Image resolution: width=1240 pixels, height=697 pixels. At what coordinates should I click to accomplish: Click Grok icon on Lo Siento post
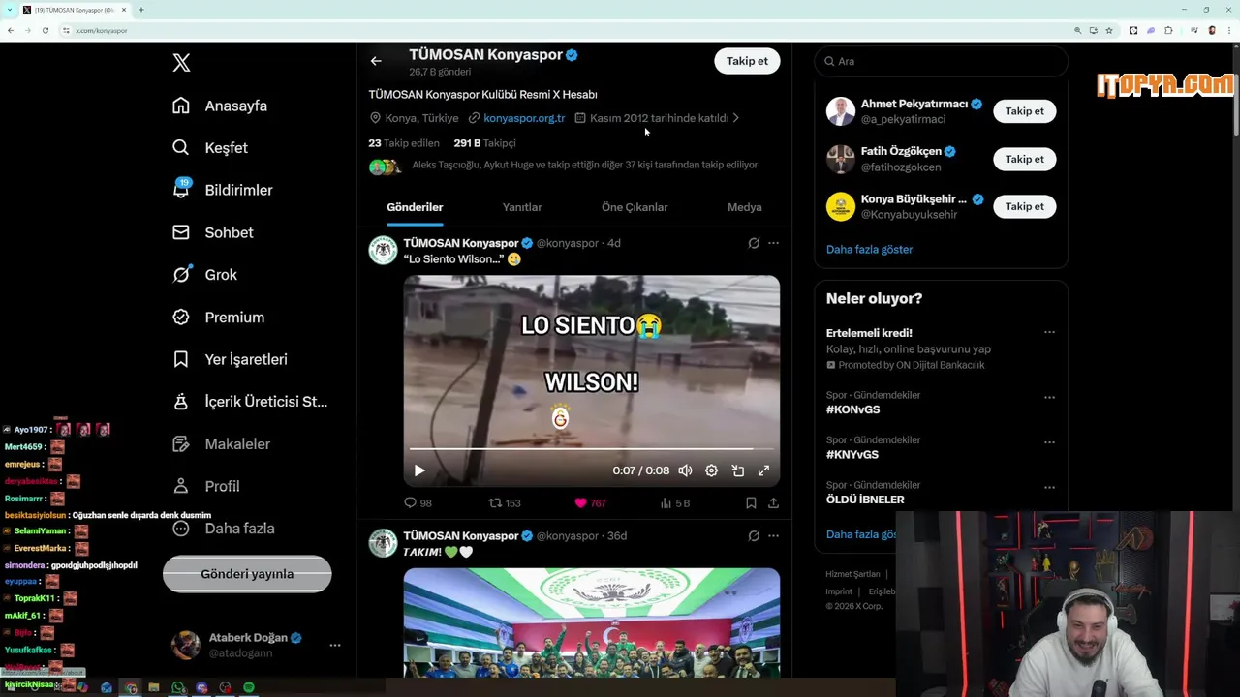click(x=754, y=243)
